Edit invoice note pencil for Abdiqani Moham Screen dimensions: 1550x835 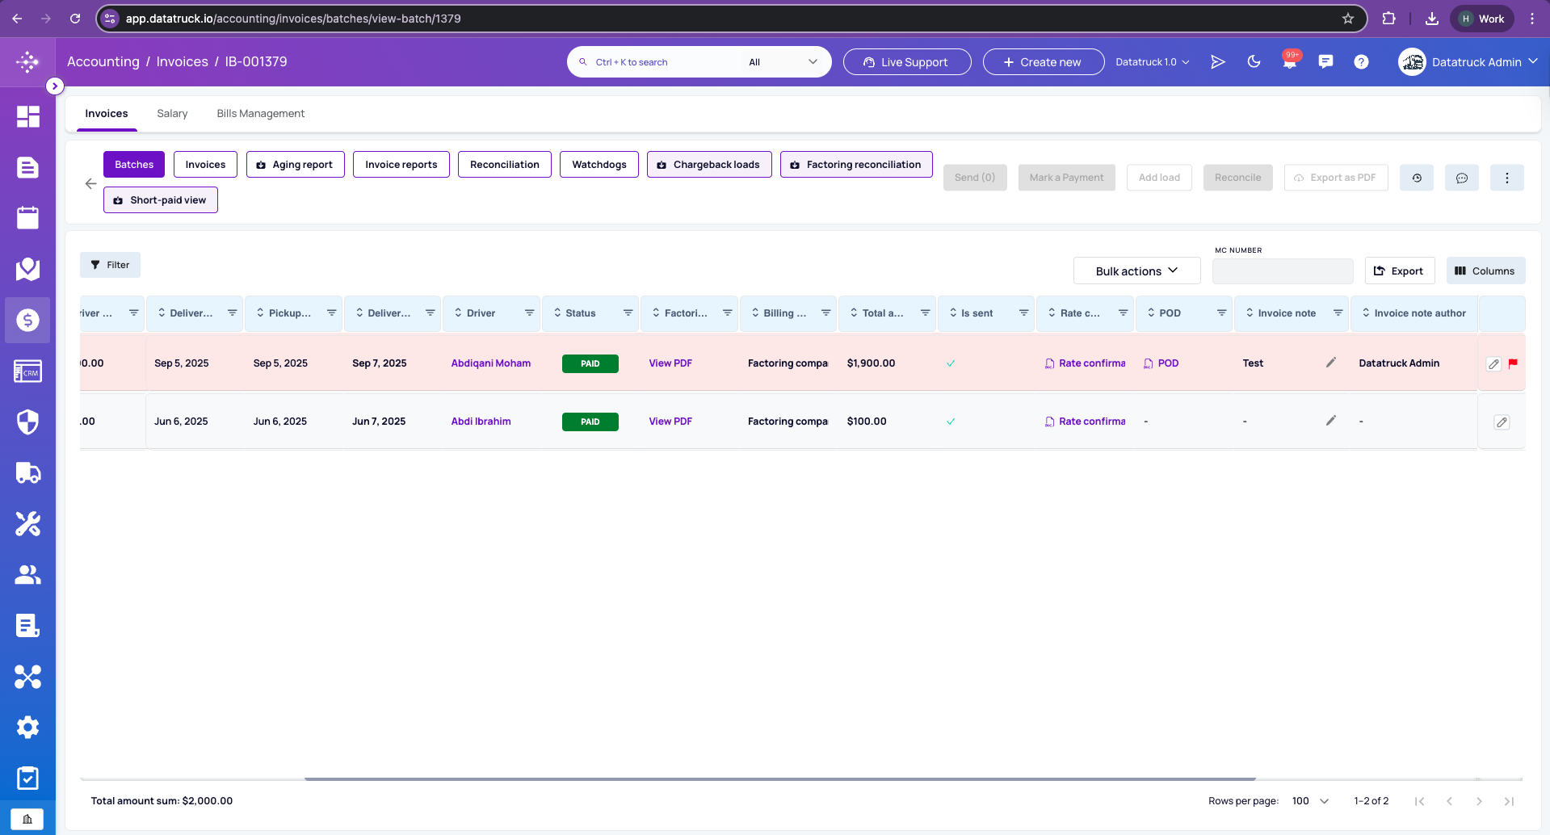pos(1331,363)
